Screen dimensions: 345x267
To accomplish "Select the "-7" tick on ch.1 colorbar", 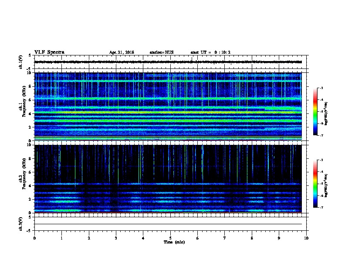I will pos(321,135).
